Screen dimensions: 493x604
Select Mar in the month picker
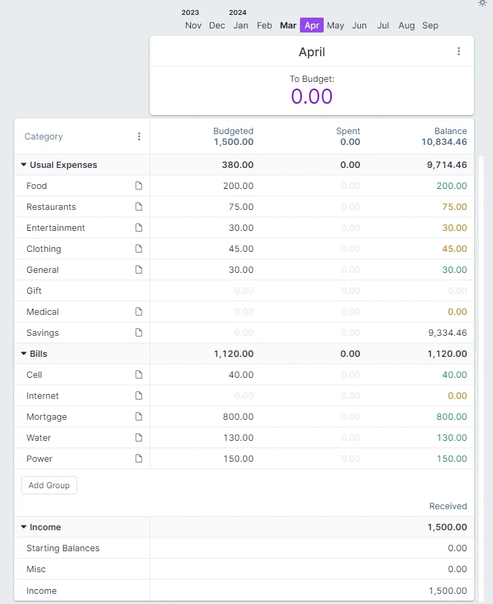[288, 26]
